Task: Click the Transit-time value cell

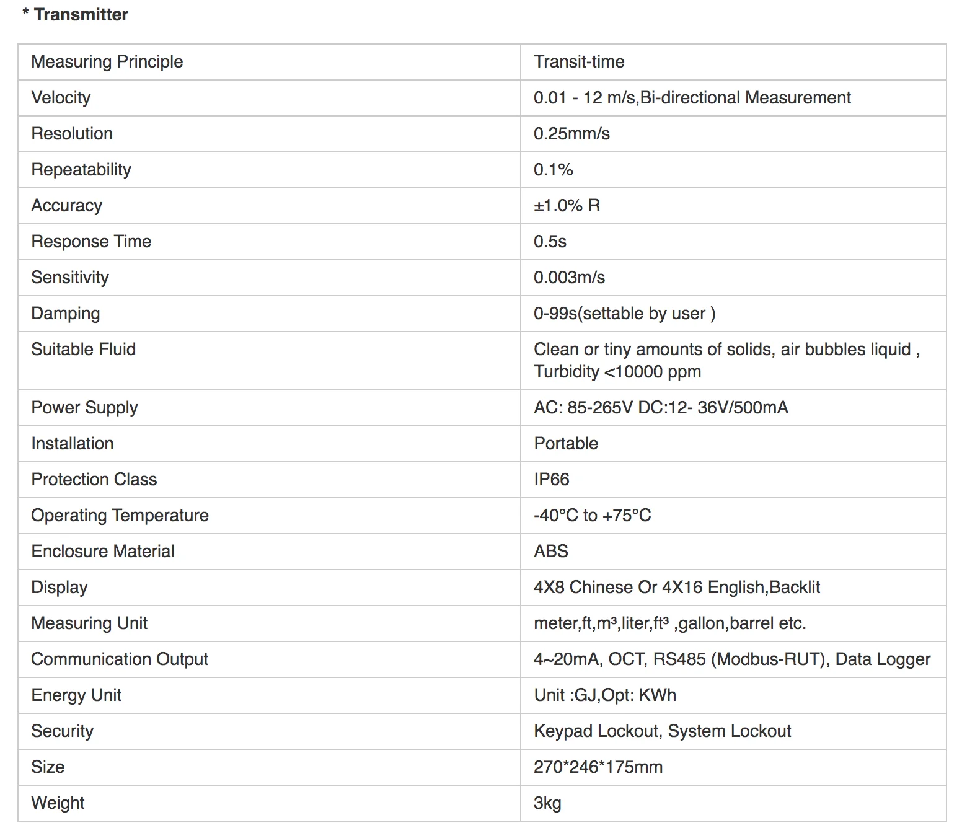Action: [x=733, y=62]
